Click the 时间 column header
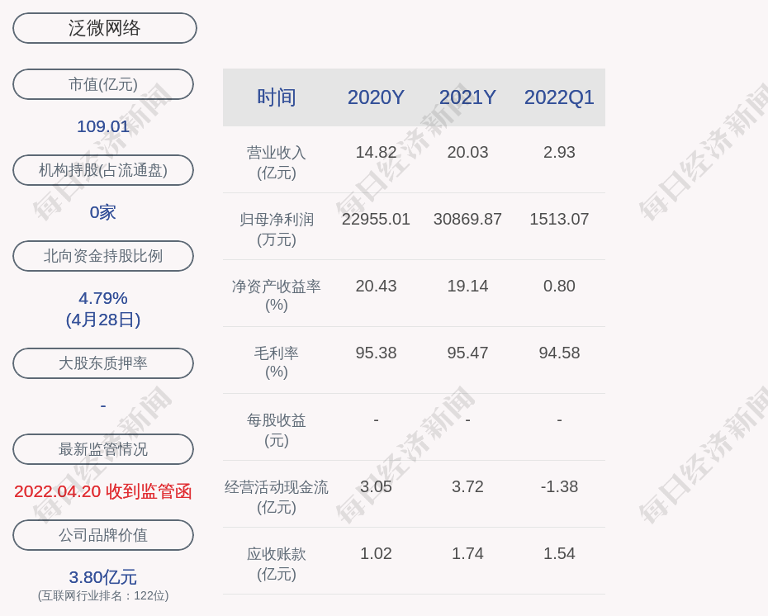The height and width of the screenshot is (616, 768). pyautogui.click(x=277, y=97)
